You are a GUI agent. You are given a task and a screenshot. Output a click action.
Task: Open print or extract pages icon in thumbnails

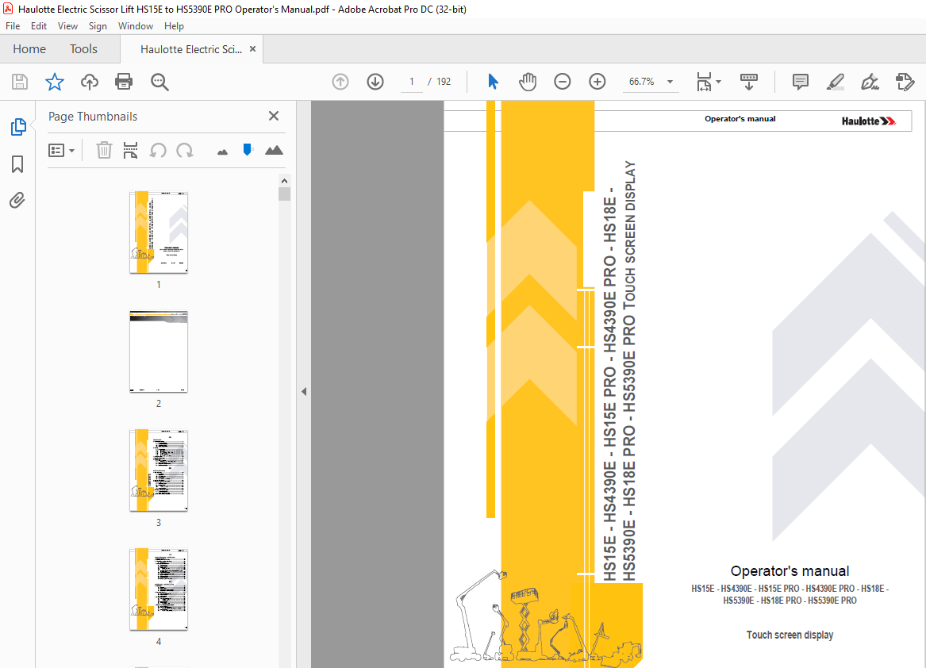(x=130, y=150)
